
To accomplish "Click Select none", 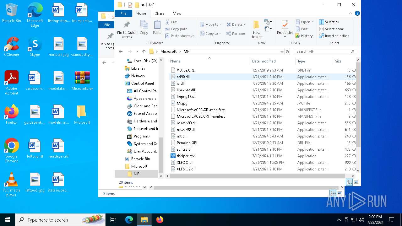I will pos(331,29).
